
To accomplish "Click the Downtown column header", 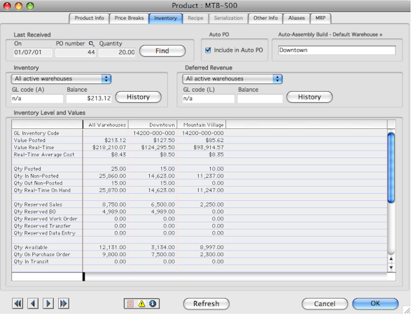I will 153,125.
